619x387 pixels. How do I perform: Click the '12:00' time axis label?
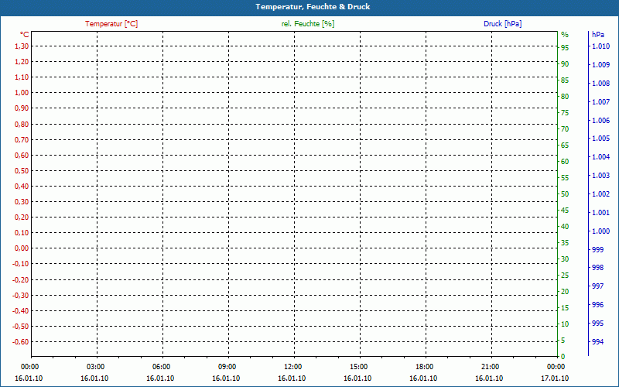tap(292, 367)
